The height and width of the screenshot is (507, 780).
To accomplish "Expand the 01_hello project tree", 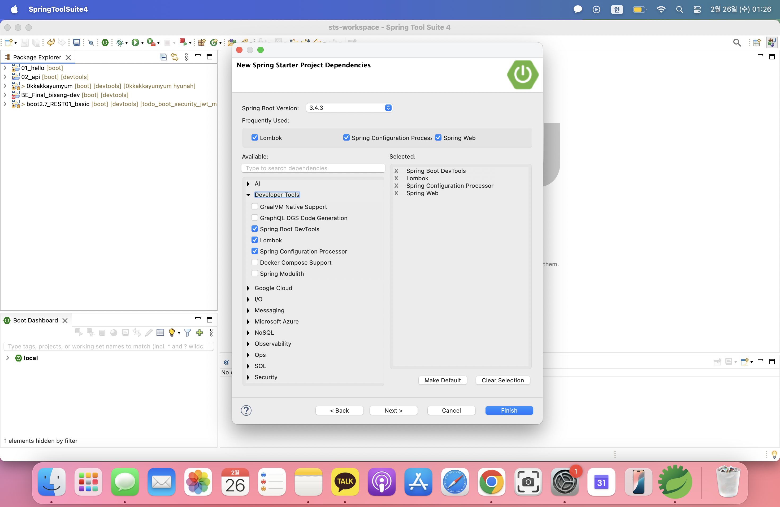I will [5, 68].
